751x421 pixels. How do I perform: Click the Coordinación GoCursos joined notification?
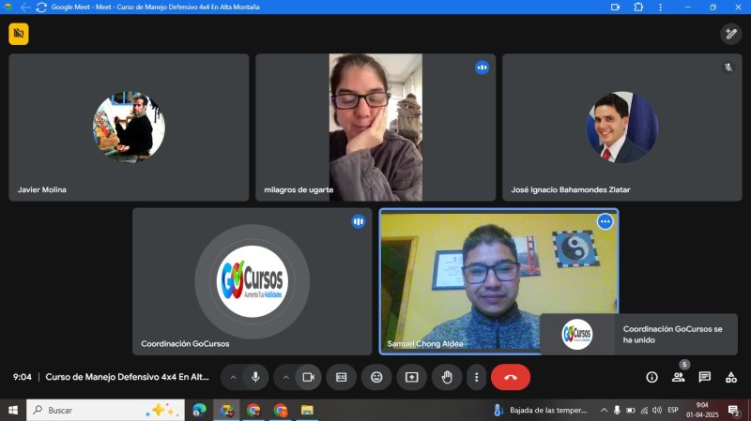(638, 335)
